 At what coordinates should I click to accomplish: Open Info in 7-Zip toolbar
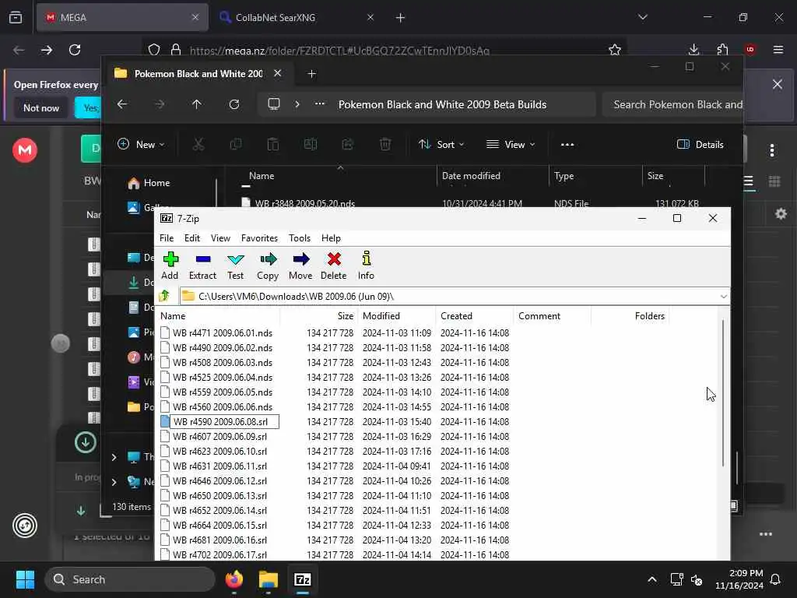tap(366, 266)
